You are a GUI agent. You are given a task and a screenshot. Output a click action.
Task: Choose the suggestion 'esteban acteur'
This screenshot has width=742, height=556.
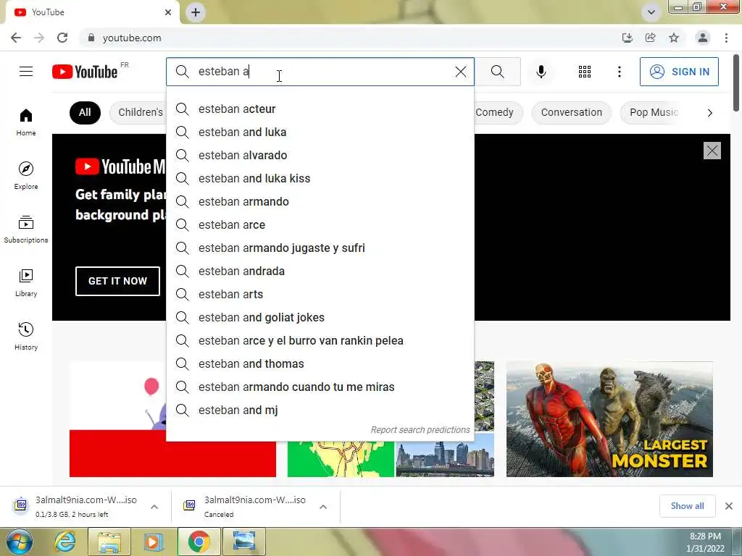click(320, 109)
